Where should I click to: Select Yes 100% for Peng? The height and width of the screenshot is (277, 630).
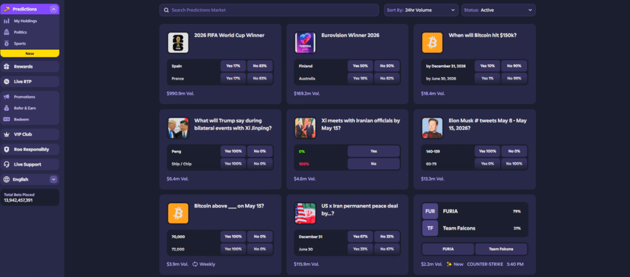point(233,151)
